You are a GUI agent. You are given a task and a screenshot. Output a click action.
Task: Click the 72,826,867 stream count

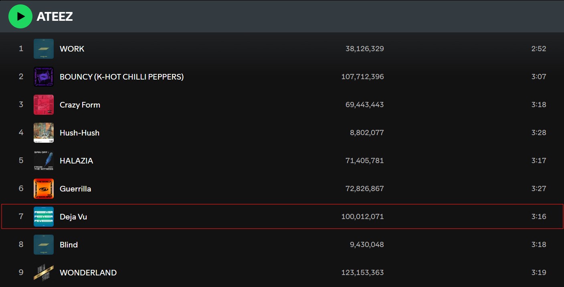[365, 189]
